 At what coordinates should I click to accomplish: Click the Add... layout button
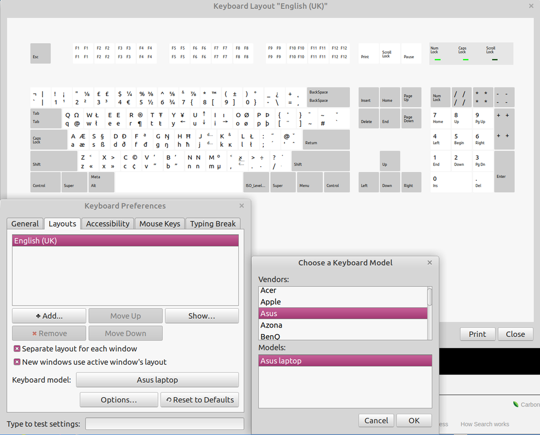(x=49, y=316)
